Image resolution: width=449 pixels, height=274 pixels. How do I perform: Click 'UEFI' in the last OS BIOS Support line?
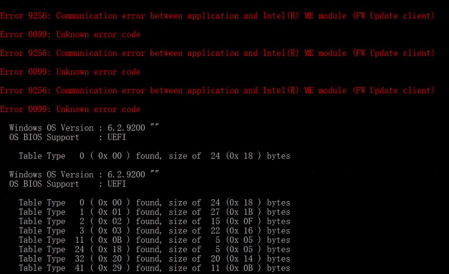(116, 184)
